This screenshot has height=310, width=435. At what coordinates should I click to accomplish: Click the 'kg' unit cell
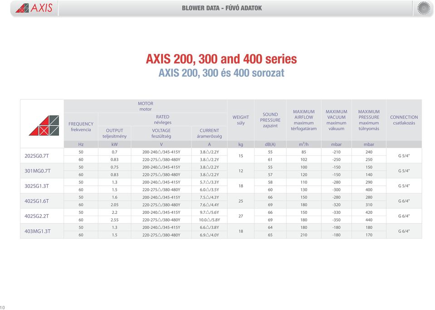241,144
